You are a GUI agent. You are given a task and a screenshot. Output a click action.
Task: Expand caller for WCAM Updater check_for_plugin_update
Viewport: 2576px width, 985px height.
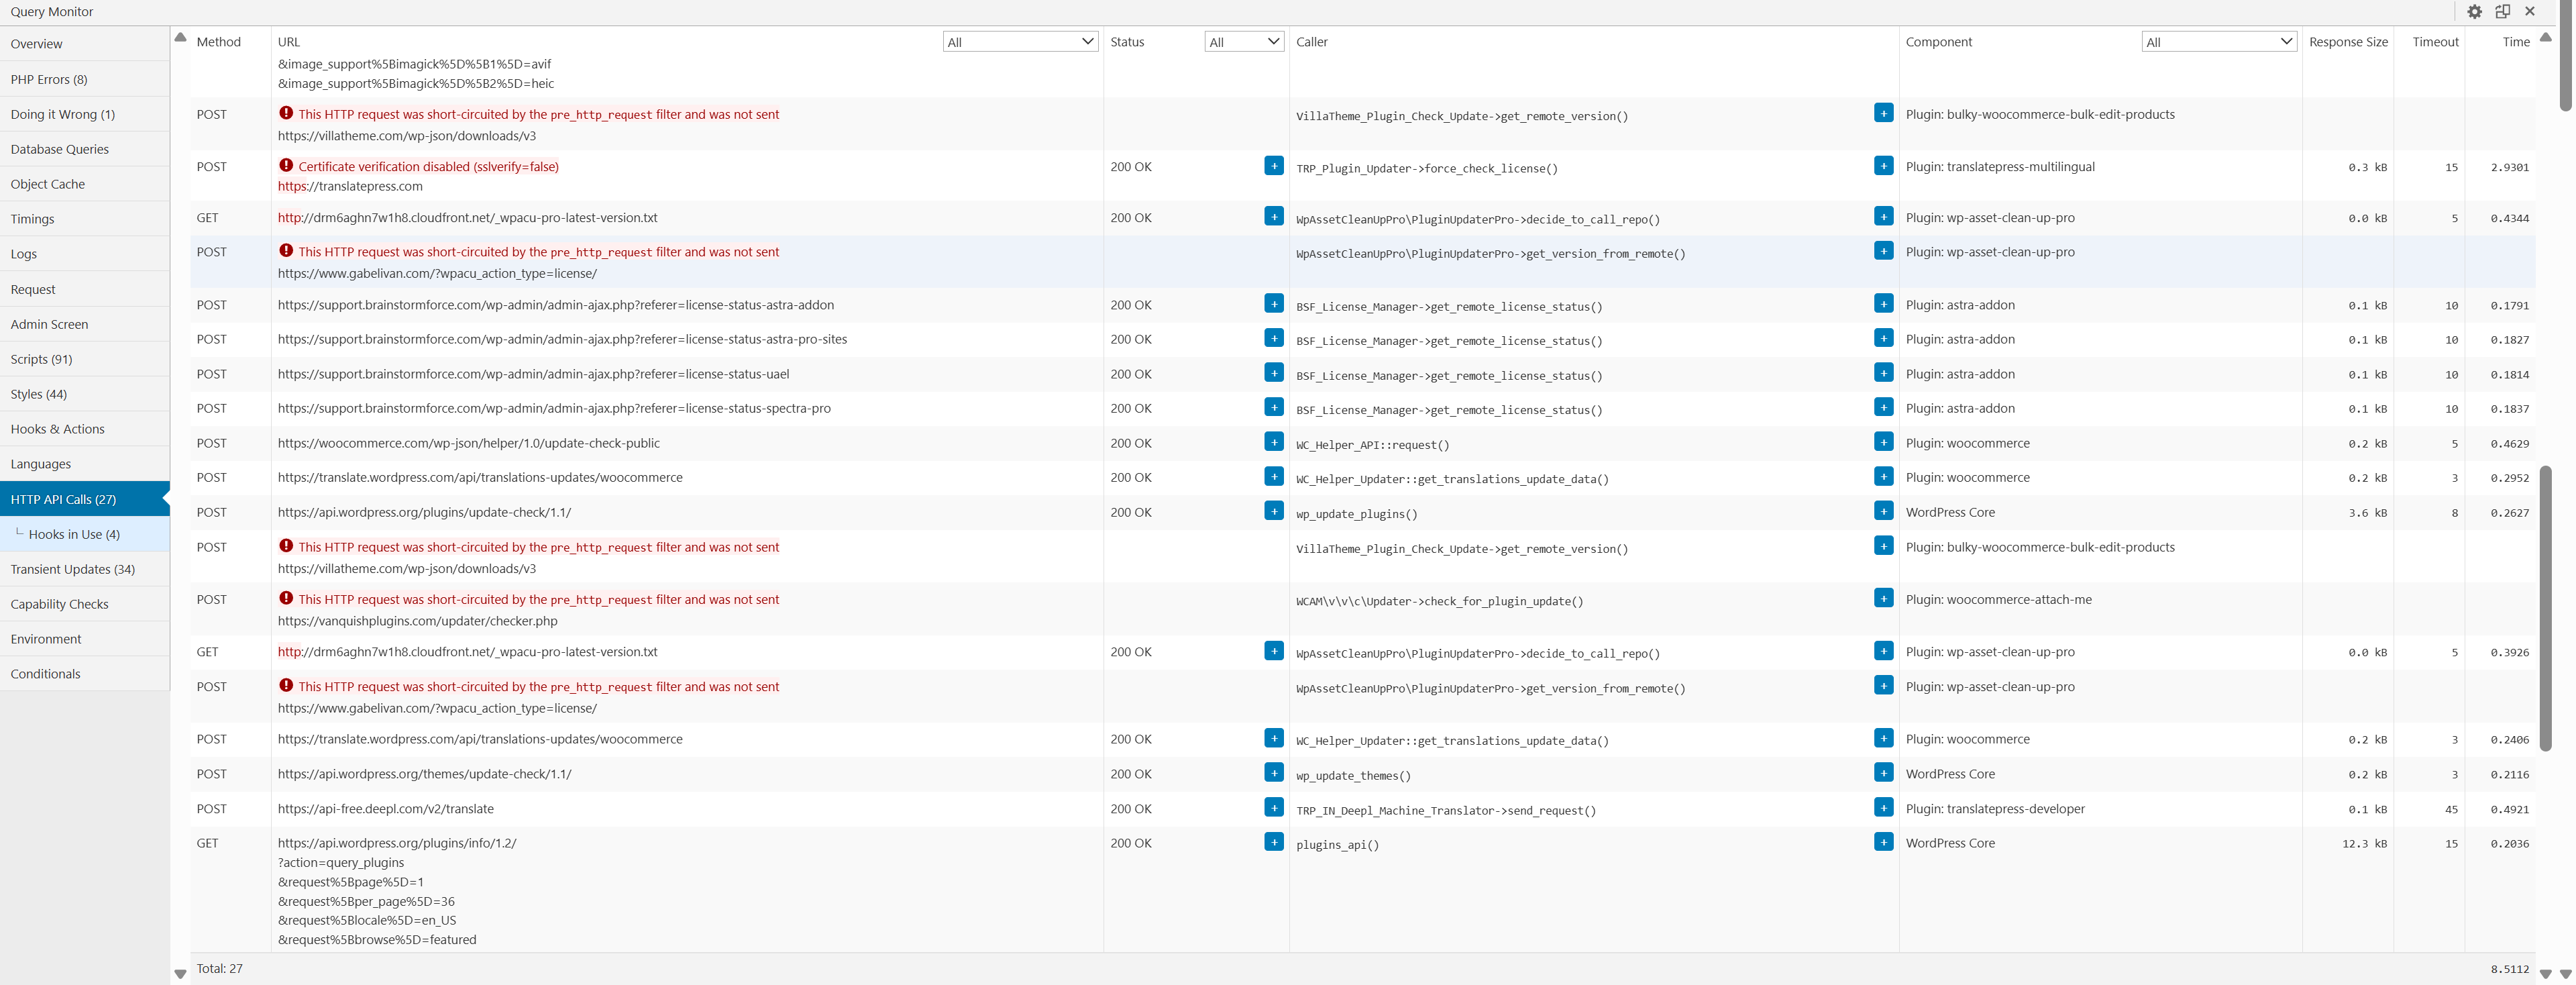[x=1883, y=598]
